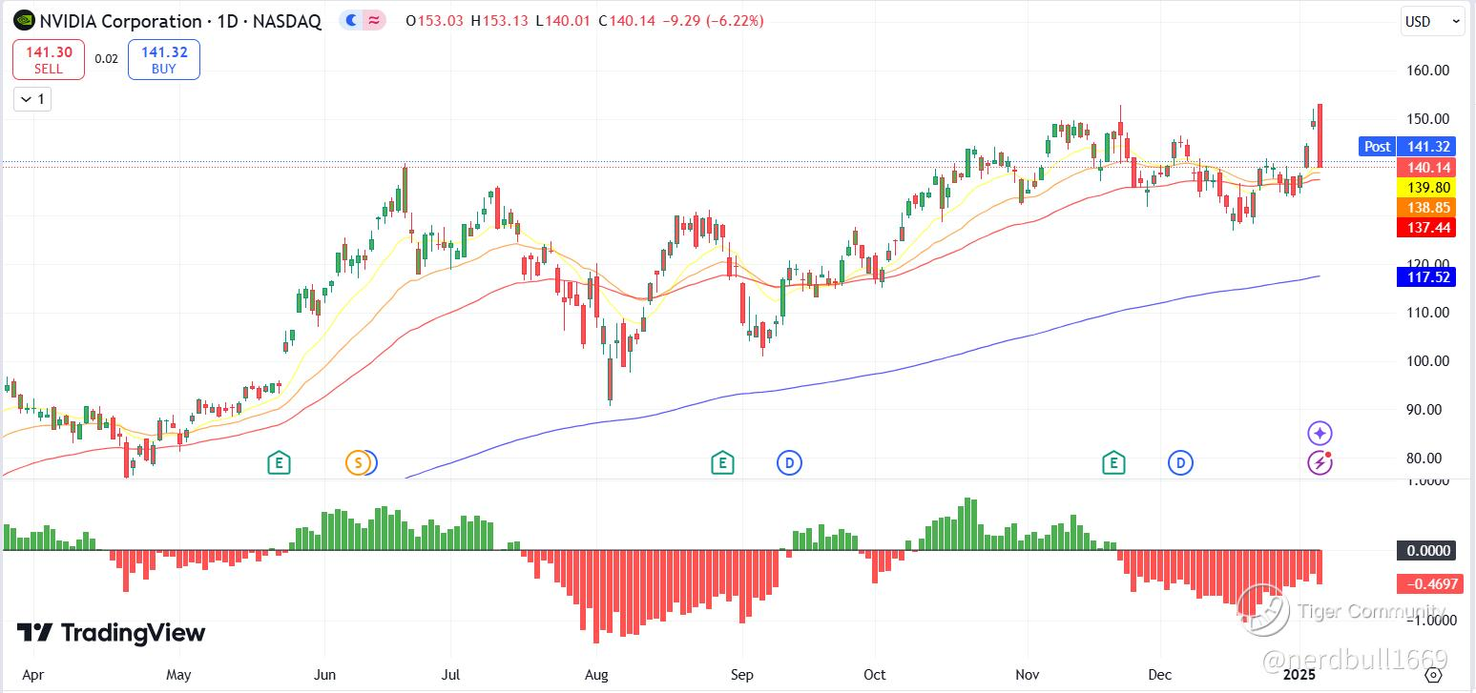Open the stock split S marker
The height and width of the screenshot is (693, 1476).
pyautogui.click(x=358, y=463)
